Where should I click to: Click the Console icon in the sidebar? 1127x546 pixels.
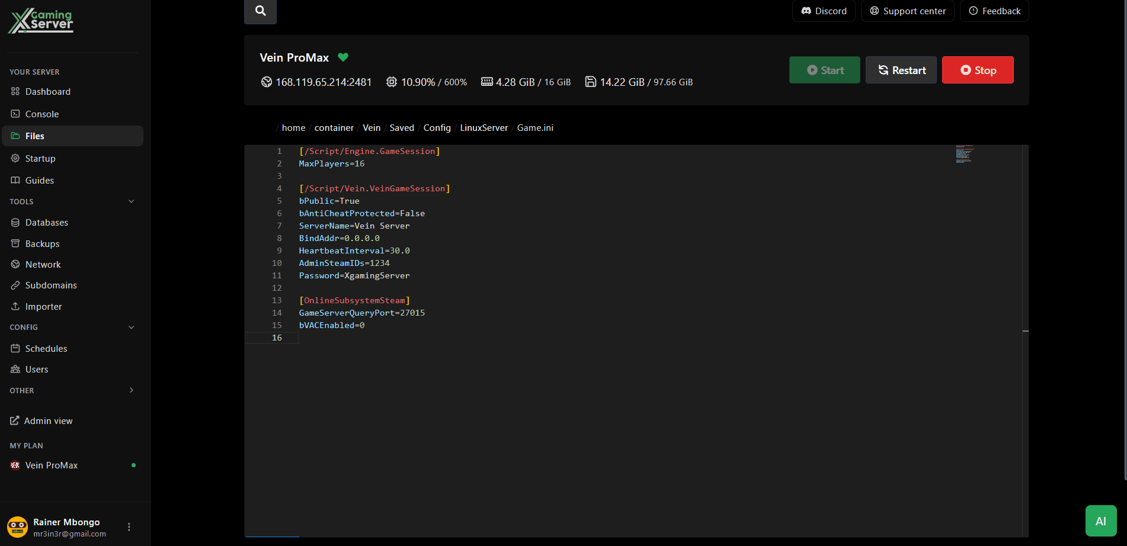click(15, 114)
